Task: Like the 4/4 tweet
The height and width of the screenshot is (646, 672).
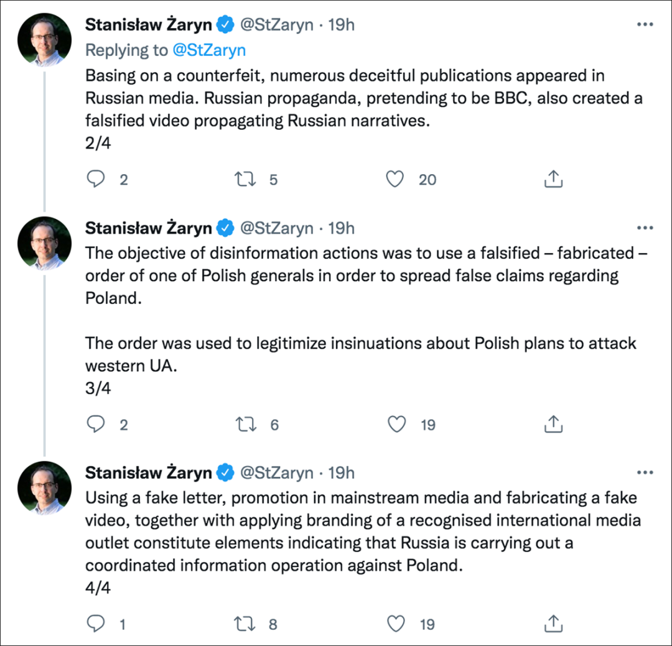Action: click(396, 624)
